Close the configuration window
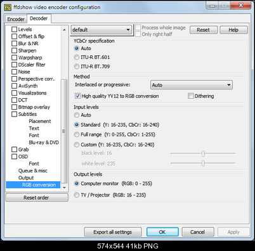Image resolution: width=255 pixels, height=251 pixels. (x=240, y=5)
